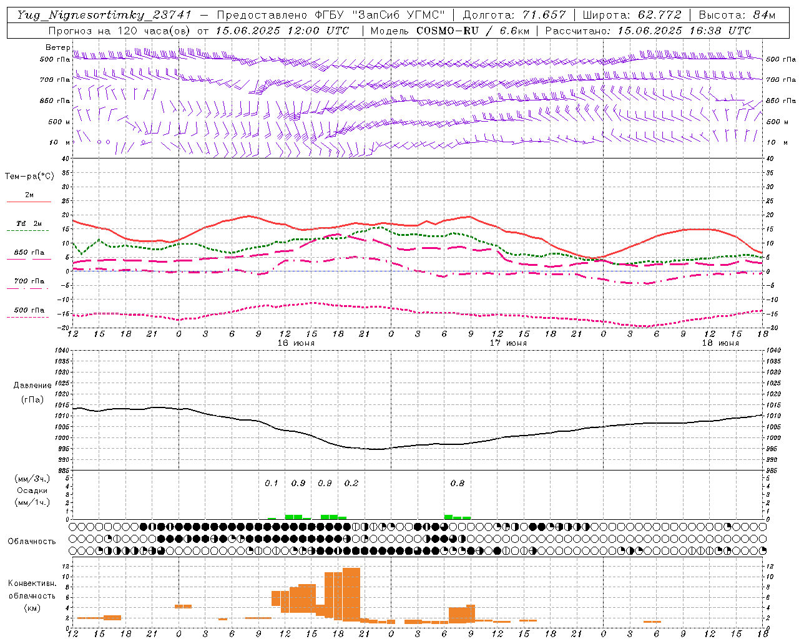Screen dimensions: 799x639
Task: Click "Прогноз на 120 часа(ов)" forecast line
Action: [x=119, y=31]
